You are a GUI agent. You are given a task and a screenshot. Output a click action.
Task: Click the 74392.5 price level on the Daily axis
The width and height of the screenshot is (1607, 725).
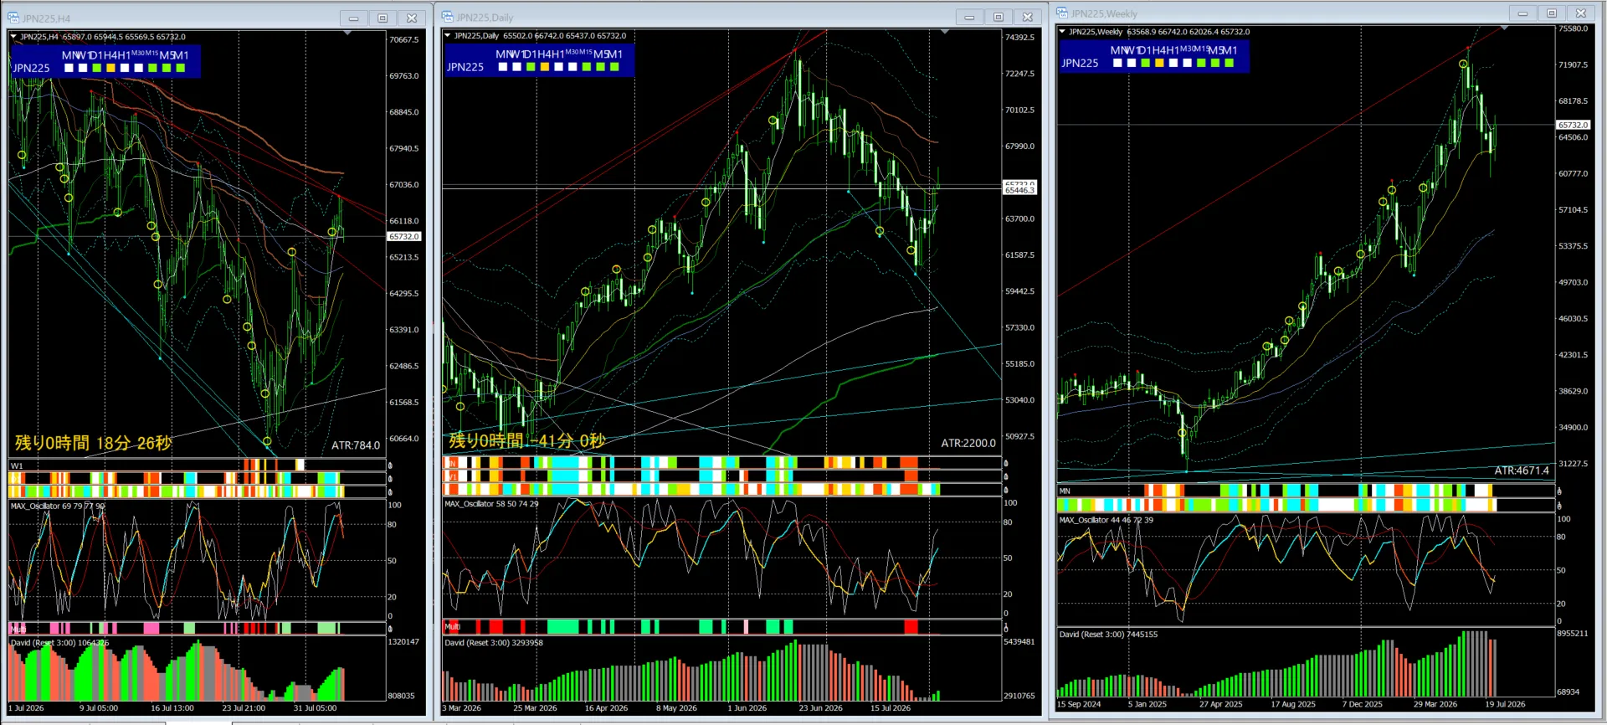click(x=1019, y=38)
